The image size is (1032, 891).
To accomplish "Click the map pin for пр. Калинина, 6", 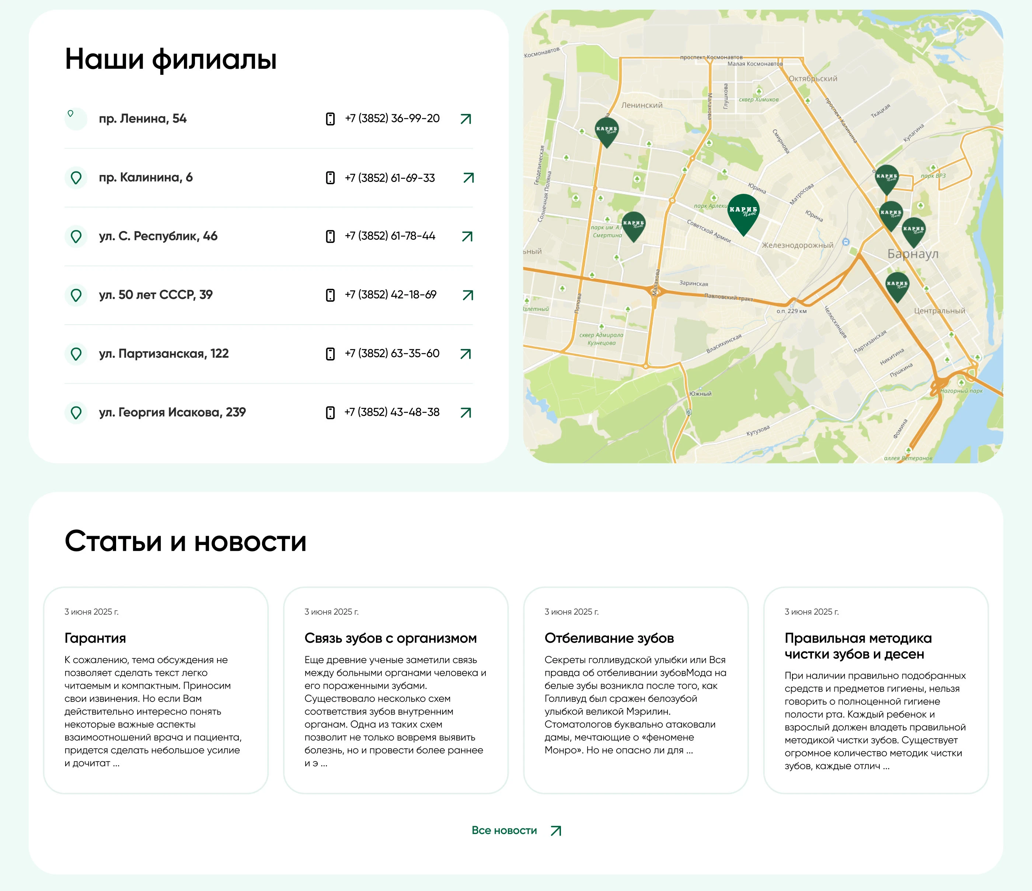I will pyautogui.click(x=76, y=178).
